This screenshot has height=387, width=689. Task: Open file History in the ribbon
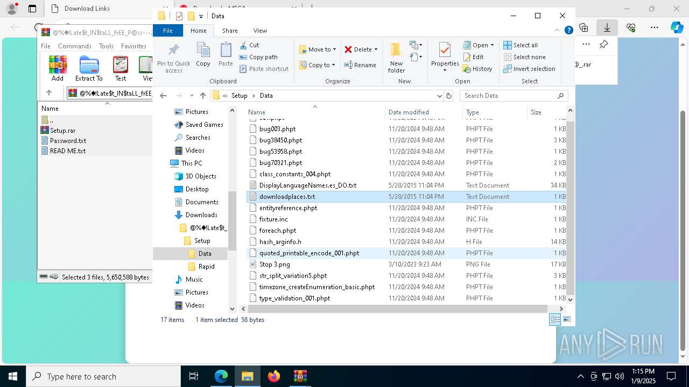(x=477, y=69)
